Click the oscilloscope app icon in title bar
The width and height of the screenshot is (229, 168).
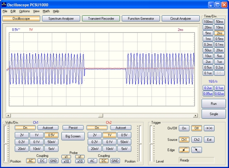[4, 5]
